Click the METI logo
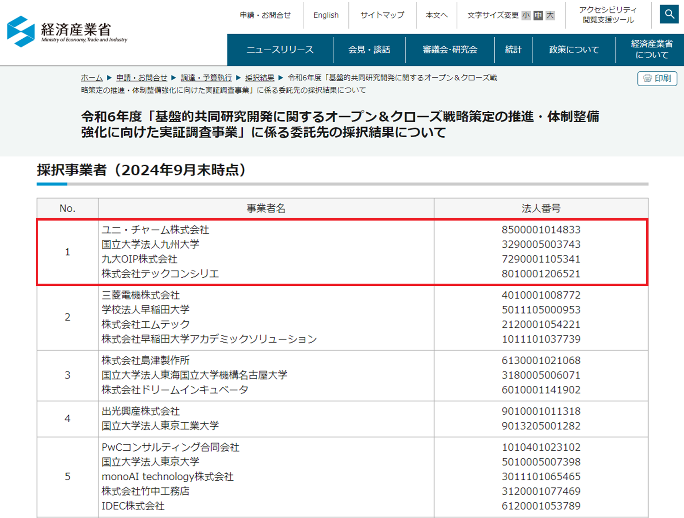The width and height of the screenshot is (684, 518). click(67, 31)
